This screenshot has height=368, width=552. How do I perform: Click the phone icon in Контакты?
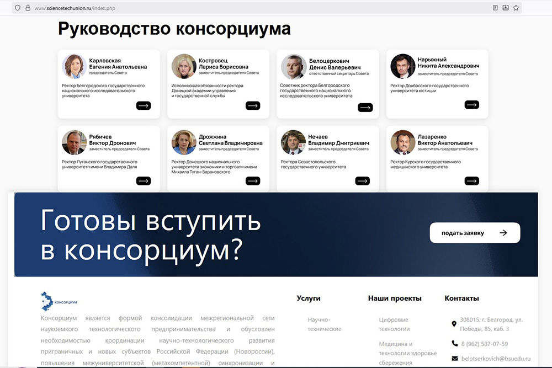click(x=454, y=344)
